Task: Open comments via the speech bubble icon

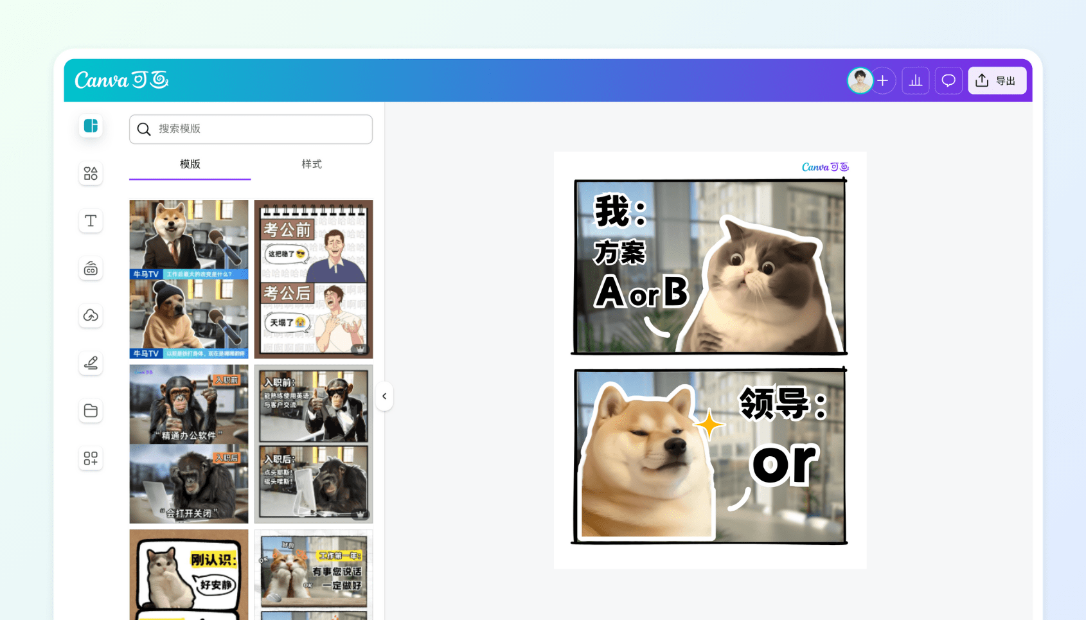Action: [948, 80]
